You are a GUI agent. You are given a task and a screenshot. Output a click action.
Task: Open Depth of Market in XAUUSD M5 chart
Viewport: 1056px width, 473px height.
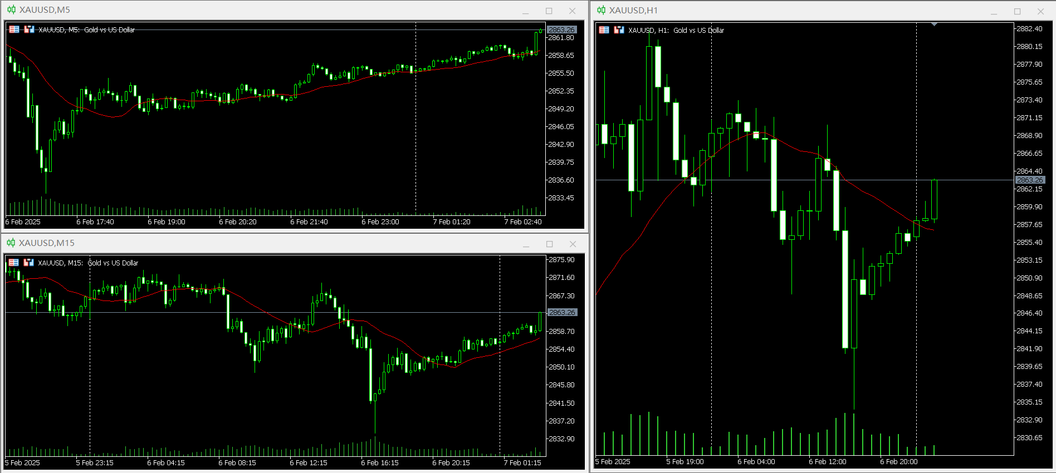(14, 29)
